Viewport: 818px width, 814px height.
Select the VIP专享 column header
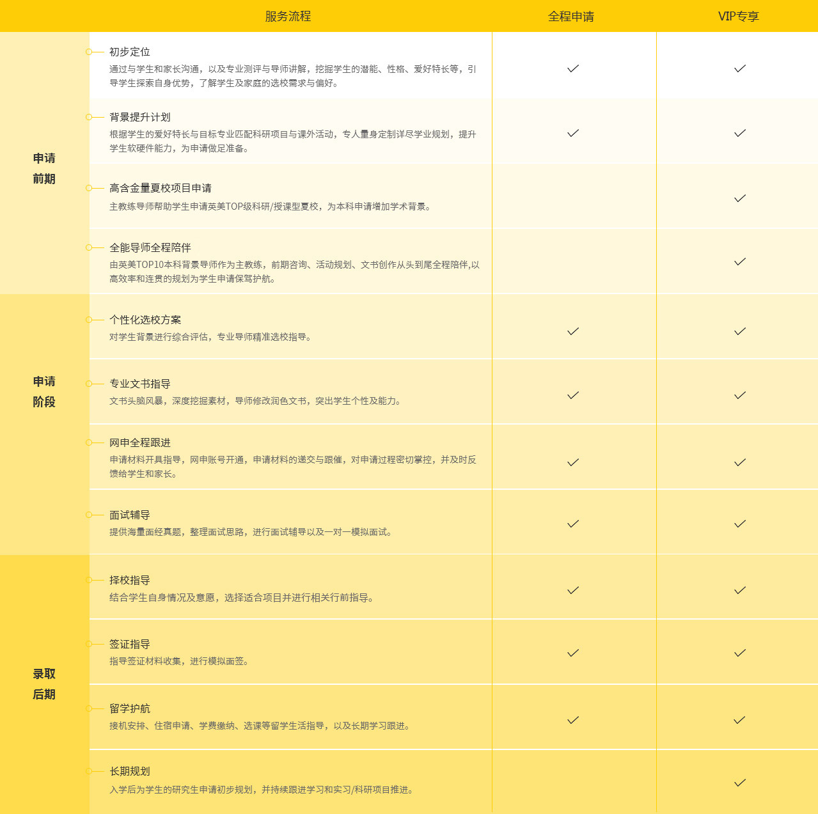pos(738,17)
